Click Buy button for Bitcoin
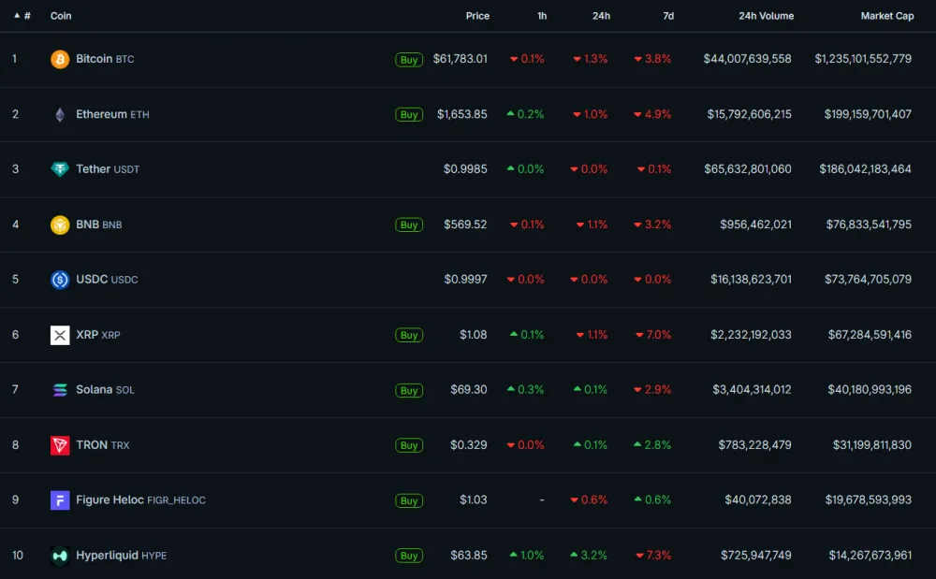Screen dimensions: 936x579 (x=409, y=60)
